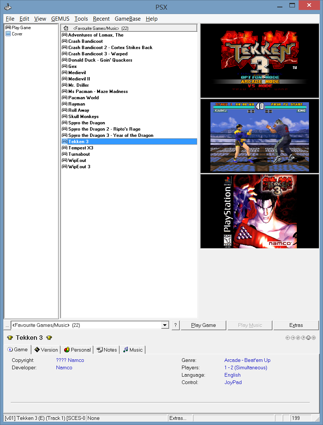Open the Recent menu

pos(102,19)
